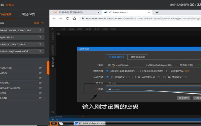Copy the instance ID ending czt5g34yuccnf9k
The width and height of the screenshot is (201, 126).
pos(40,88)
